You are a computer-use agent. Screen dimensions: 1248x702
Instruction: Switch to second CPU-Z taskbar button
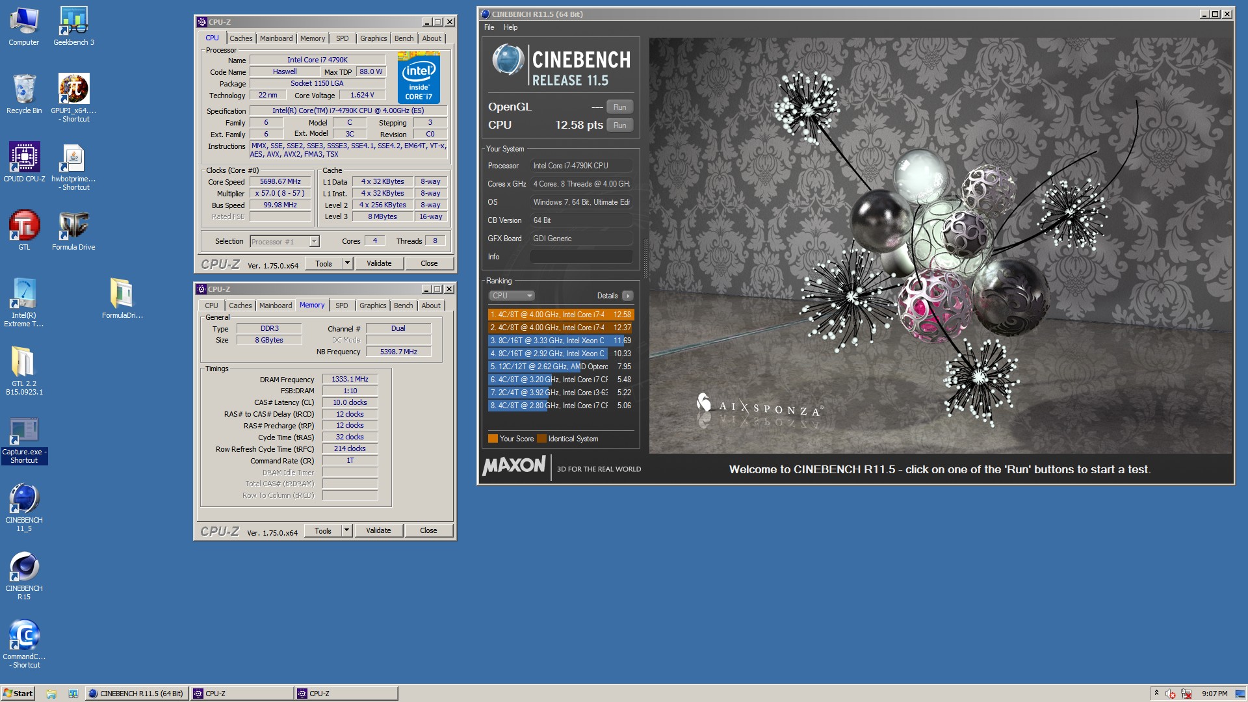[345, 694]
